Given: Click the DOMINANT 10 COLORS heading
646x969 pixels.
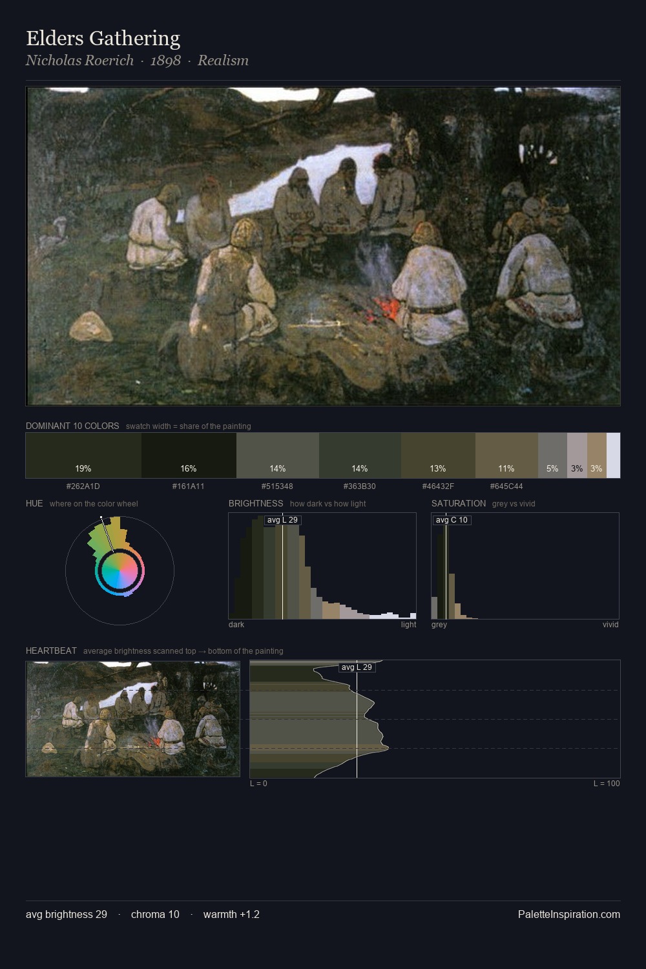Looking at the screenshot, I should click(72, 426).
